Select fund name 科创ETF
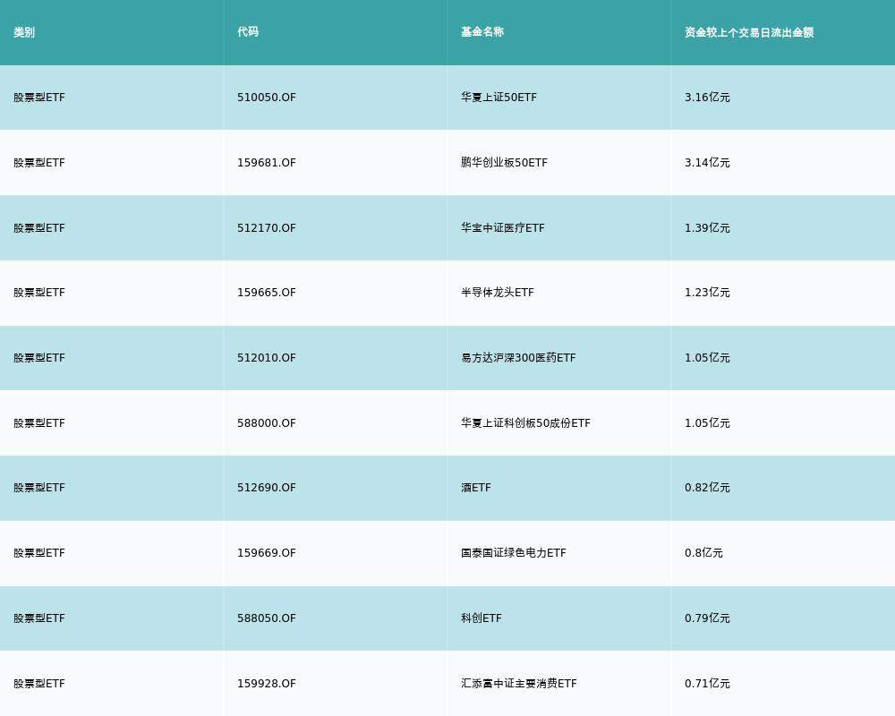The height and width of the screenshot is (716, 895). tap(482, 618)
